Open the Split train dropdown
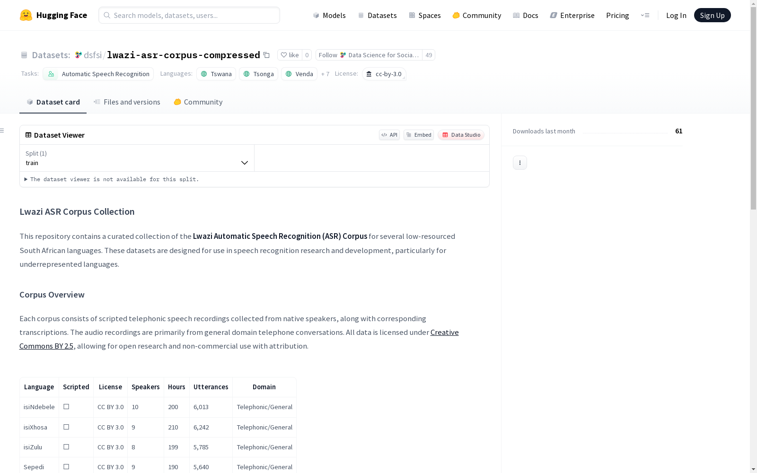The image size is (757, 473). pos(137,158)
